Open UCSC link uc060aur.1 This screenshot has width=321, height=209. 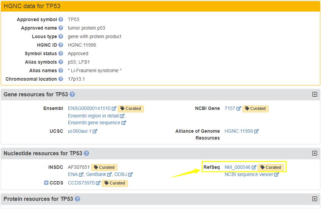(x=80, y=131)
